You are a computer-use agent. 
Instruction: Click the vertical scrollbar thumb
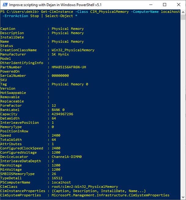pyautogui.click(x=183, y=17)
